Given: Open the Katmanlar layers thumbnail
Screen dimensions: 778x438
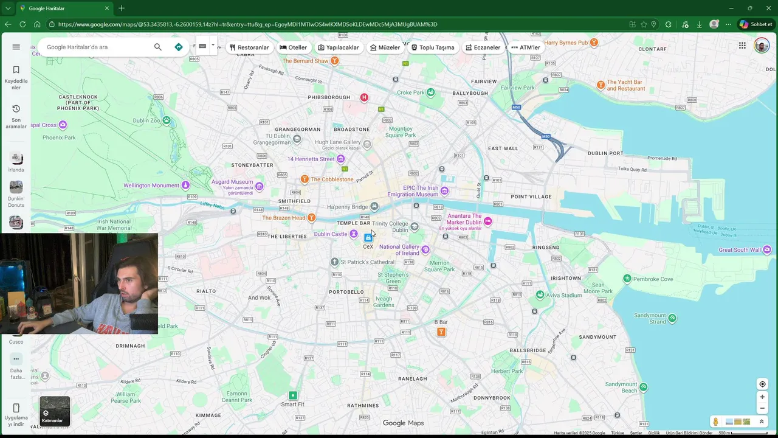Looking at the screenshot, I should (55, 411).
